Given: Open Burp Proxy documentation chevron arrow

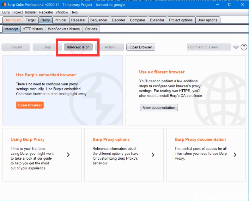Looking at the screenshot, I should point(235,155).
